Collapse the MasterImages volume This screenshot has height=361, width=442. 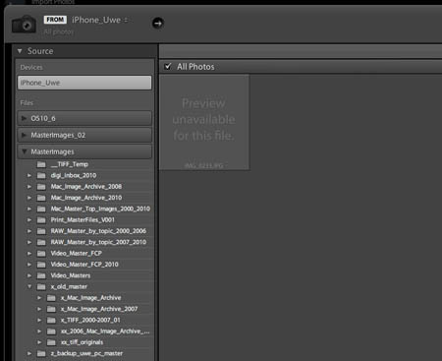point(24,151)
